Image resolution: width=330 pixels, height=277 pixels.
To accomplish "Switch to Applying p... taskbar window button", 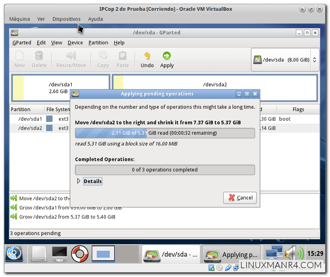I will pos(231,254).
